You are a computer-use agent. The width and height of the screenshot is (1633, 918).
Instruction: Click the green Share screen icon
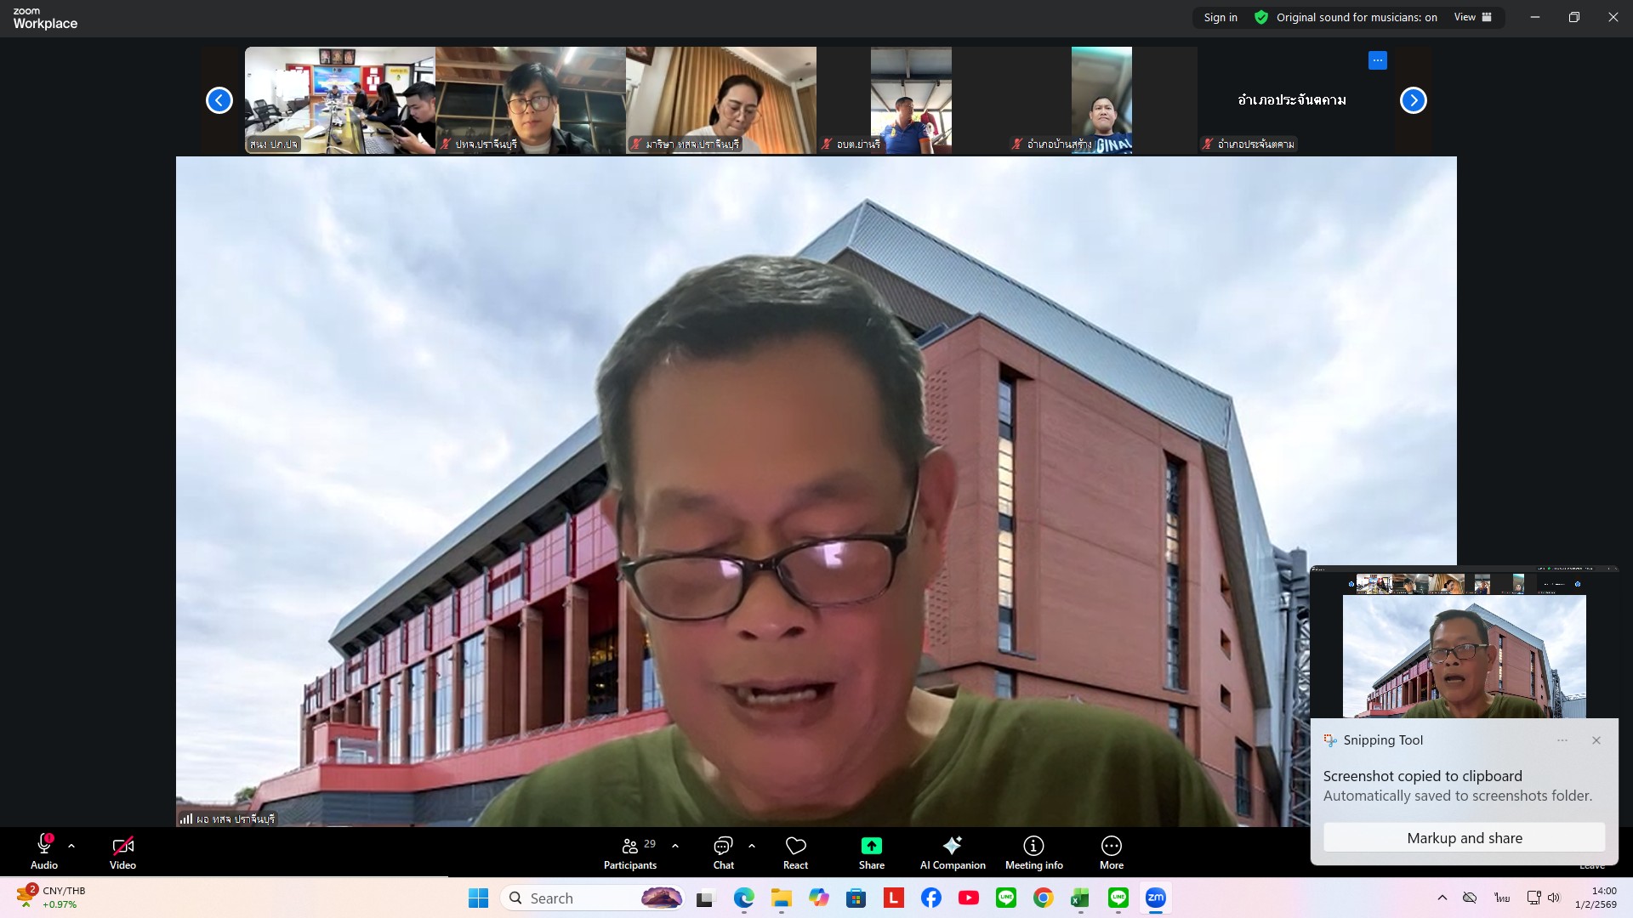point(871,846)
